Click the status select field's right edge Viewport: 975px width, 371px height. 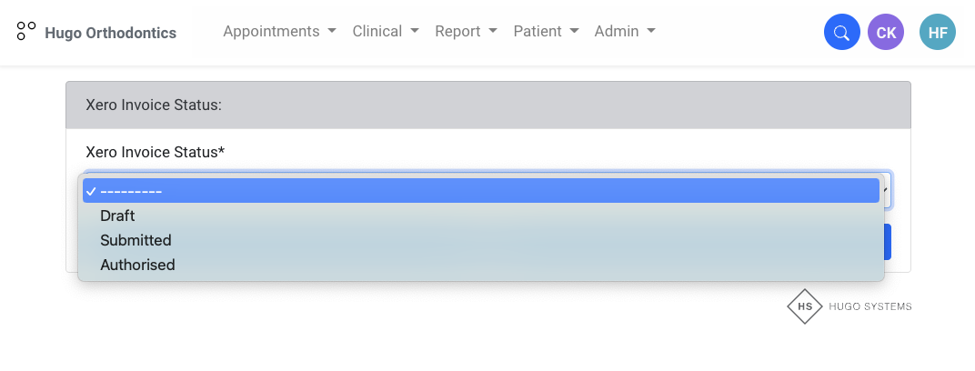click(888, 191)
